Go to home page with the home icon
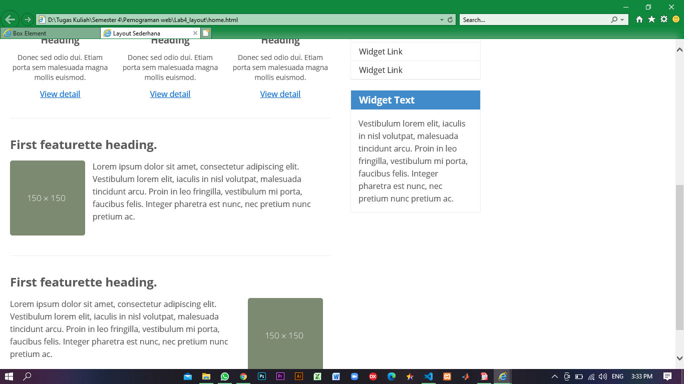 click(639, 19)
